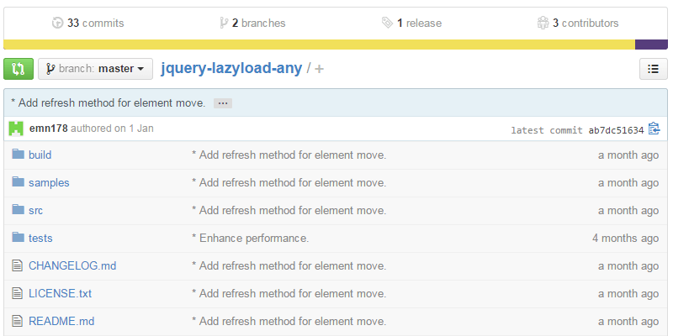Click the yellow language bar segment
Viewport: 673px width, 336px height.
[x=319, y=45]
